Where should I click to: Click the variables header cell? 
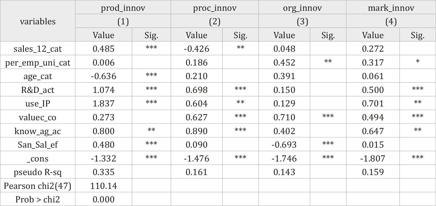[38, 21]
